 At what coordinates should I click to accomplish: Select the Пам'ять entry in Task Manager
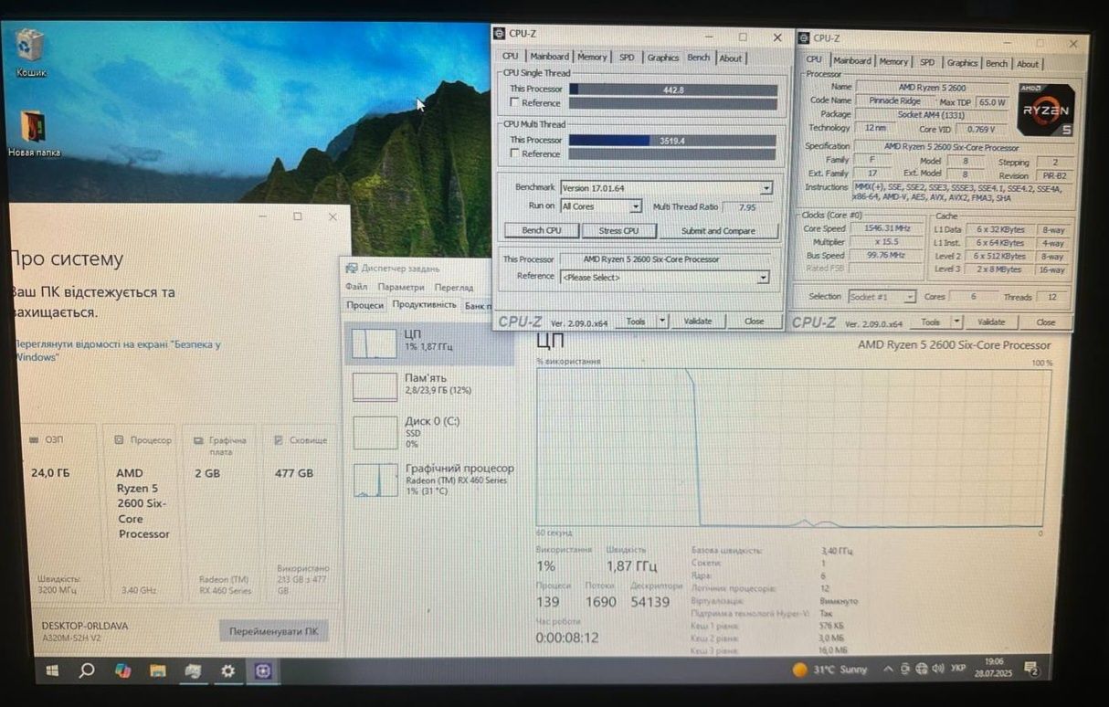[x=429, y=385]
